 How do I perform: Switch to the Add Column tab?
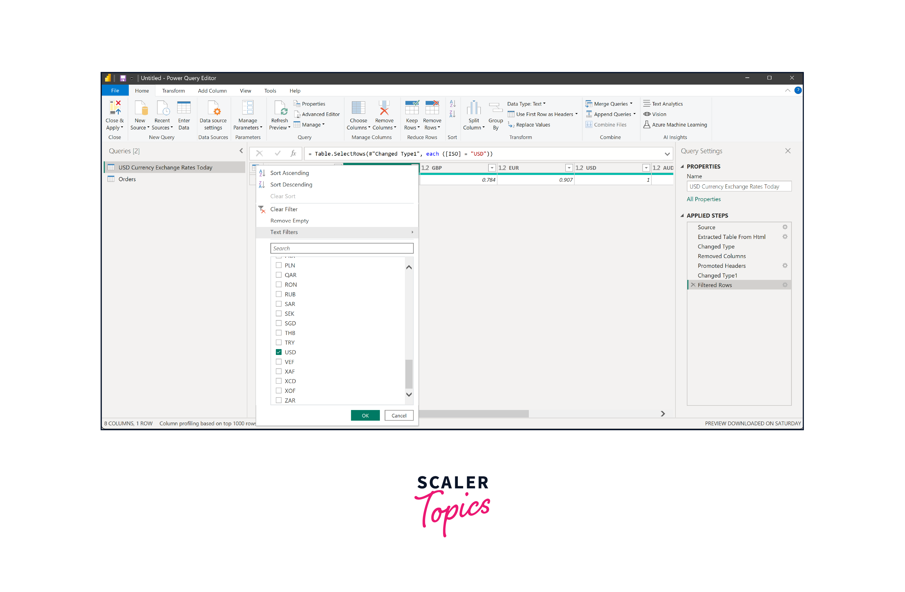coord(212,90)
